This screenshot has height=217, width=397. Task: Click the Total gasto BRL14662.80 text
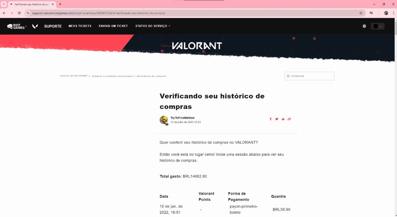point(183,176)
